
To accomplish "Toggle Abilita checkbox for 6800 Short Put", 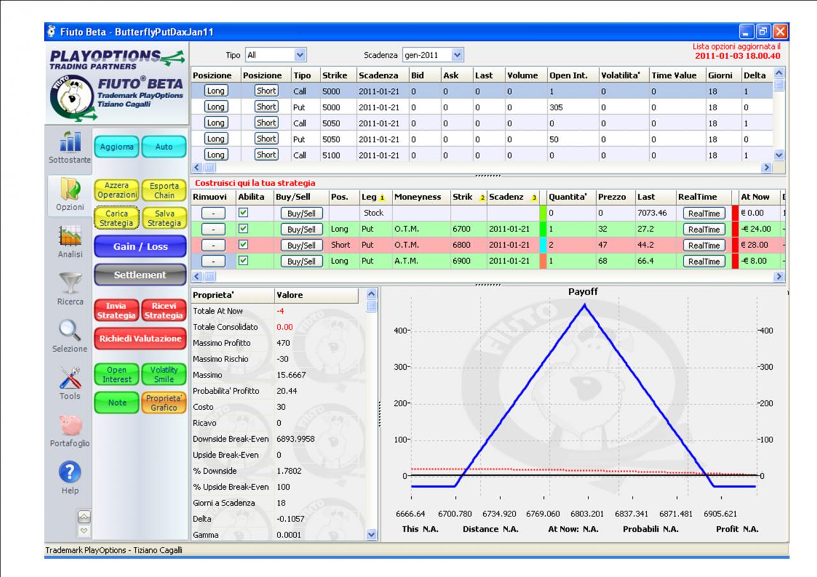I will pyautogui.click(x=242, y=245).
